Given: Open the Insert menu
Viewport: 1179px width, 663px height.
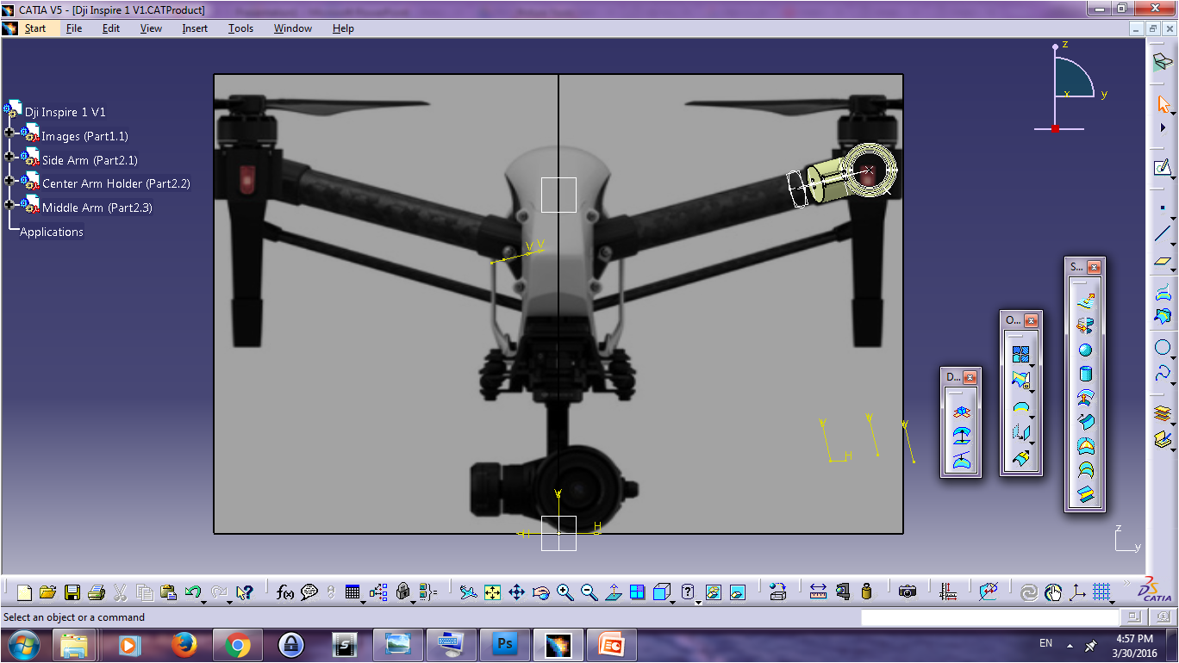Looking at the screenshot, I should (195, 28).
